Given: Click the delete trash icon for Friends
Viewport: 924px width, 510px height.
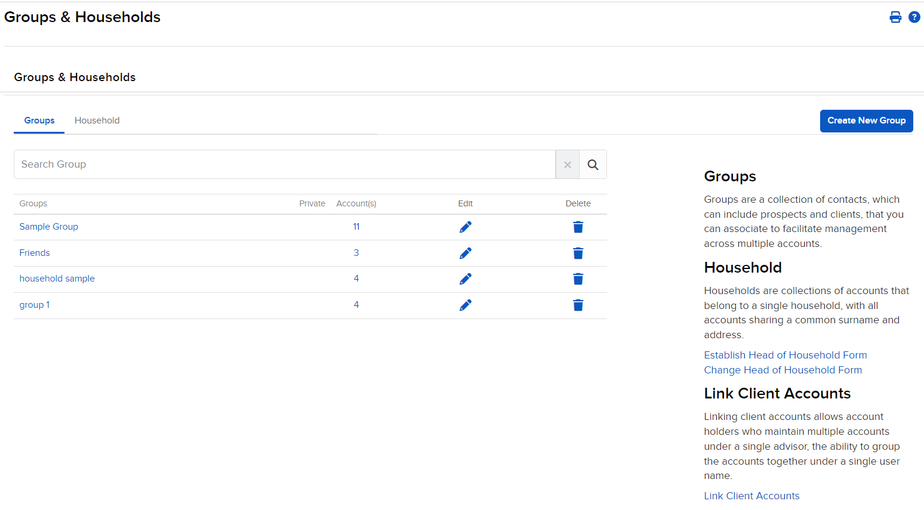Looking at the screenshot, I should (578, 253).
